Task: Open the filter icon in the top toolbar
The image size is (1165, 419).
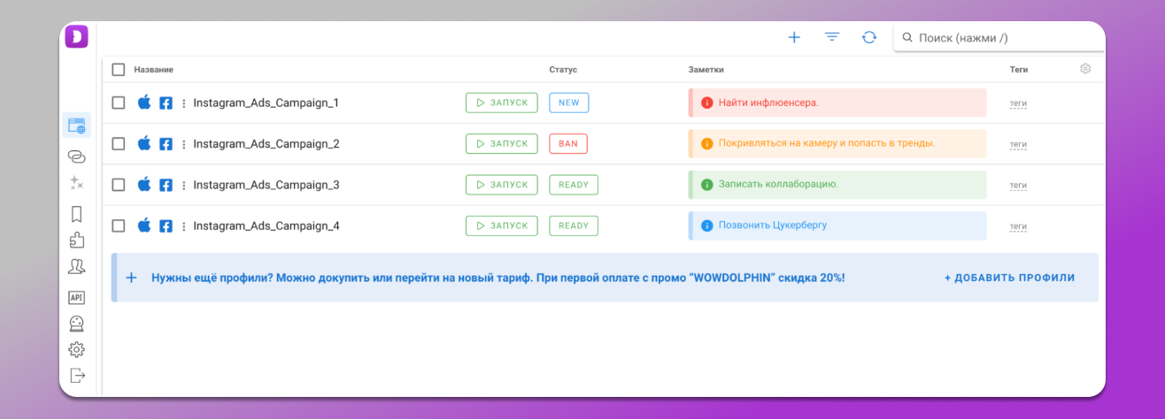Action: click(x=832, y=37)
